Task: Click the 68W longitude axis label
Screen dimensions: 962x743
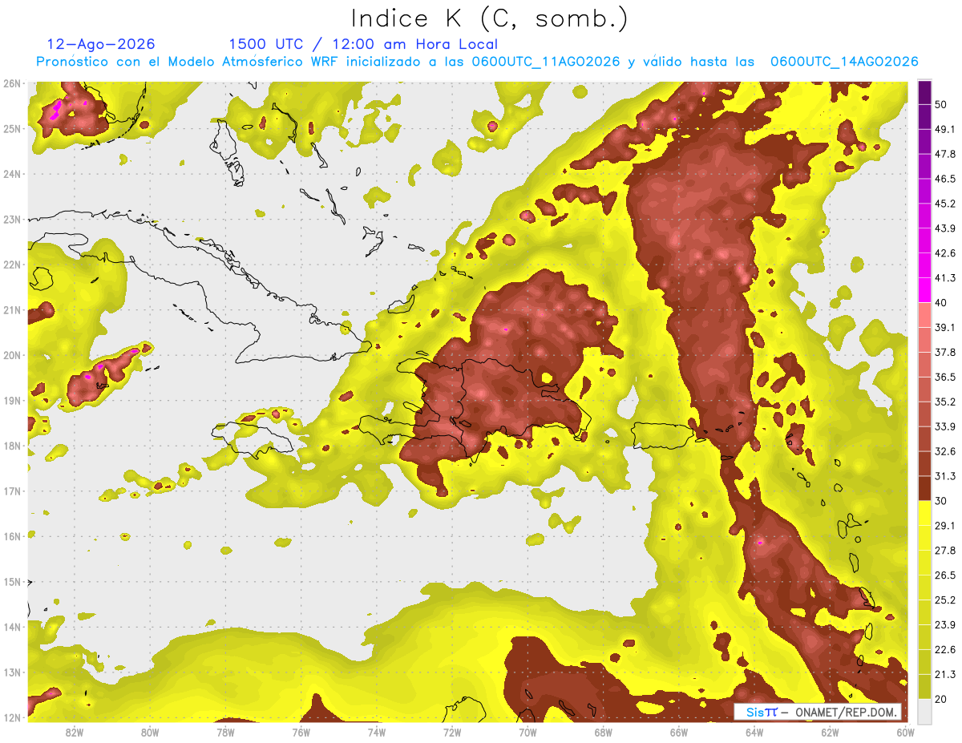Action: pos(604,733)
